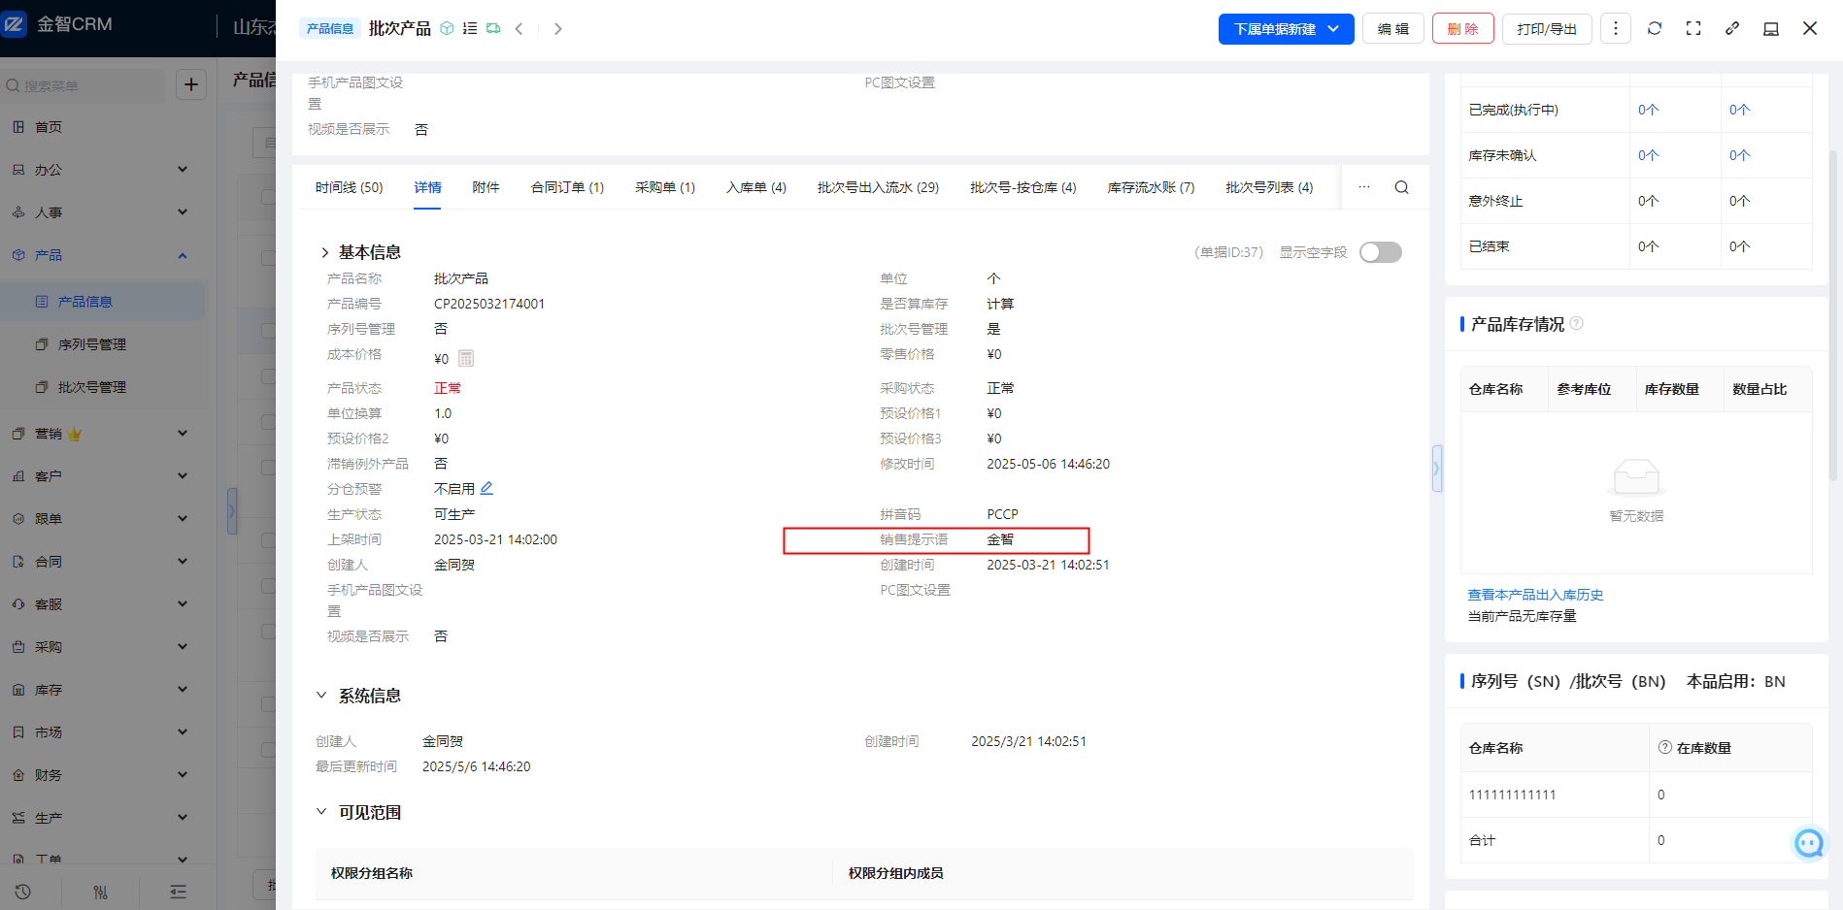Click the red 删除 button
1843x910 pixels.
click(x=1463, y=29)
